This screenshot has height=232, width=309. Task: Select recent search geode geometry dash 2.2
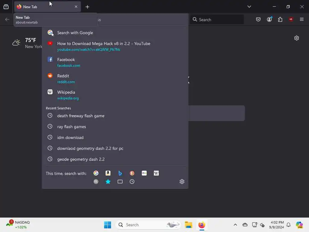(x=115, y=159)
